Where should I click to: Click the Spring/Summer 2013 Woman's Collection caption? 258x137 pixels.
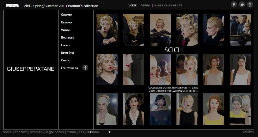173,91
